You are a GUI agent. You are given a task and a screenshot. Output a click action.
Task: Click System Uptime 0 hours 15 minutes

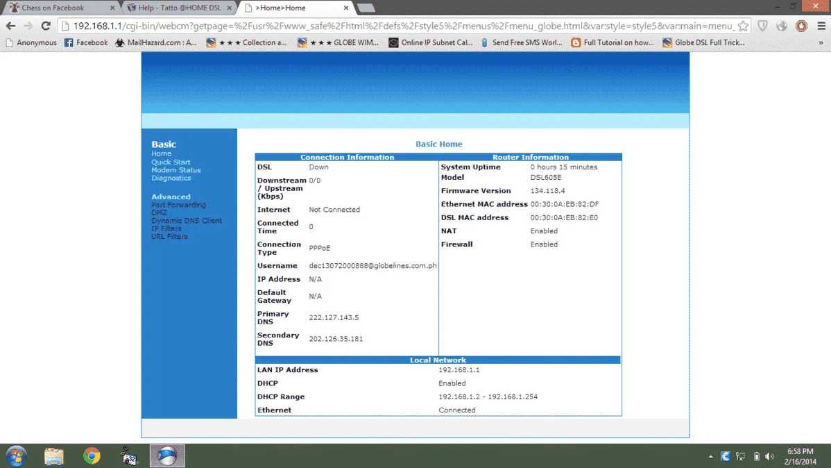click(x=564, y=167)
